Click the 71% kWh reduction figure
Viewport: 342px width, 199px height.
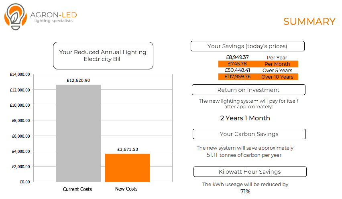(x=245, y=192)
